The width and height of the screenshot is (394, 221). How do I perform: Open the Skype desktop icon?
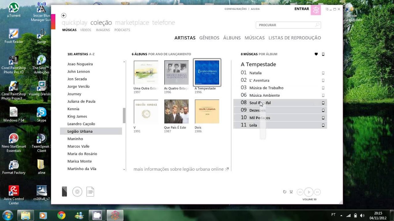(x=42, y=115)
